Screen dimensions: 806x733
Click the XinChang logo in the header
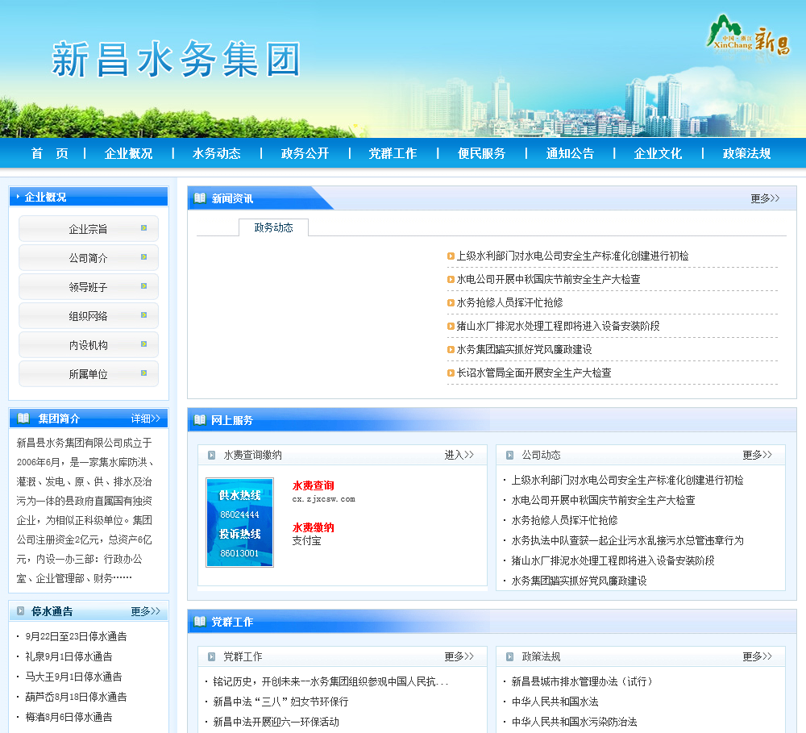pyautogui.click(x=748, y=36)
